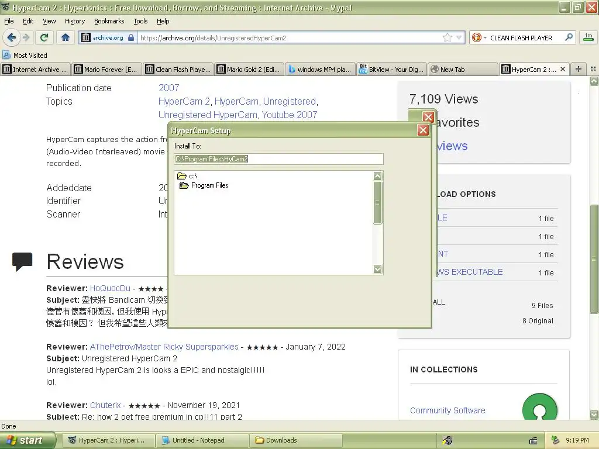Open reviewer AThePetrov/Master Ricky Supersparkles link

pyautogui.click(x=164, y=347)
